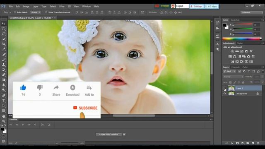This screenshot has width=265, height=149.
Task: Switch to the Paths tab
Action: coord(245,67)
